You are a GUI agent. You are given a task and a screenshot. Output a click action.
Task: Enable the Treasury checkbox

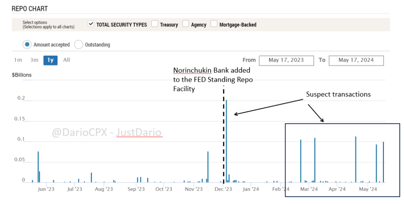click(155, 24)
